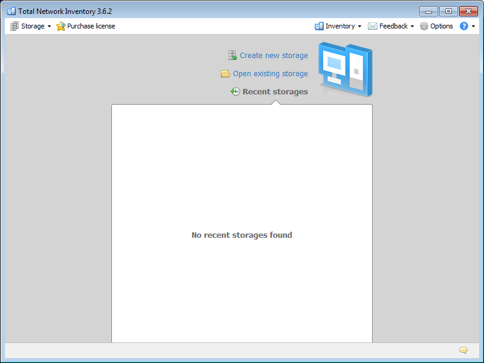Click the Inventory computer icon on the toolbar
484x363 pixels.
point(319,26)
